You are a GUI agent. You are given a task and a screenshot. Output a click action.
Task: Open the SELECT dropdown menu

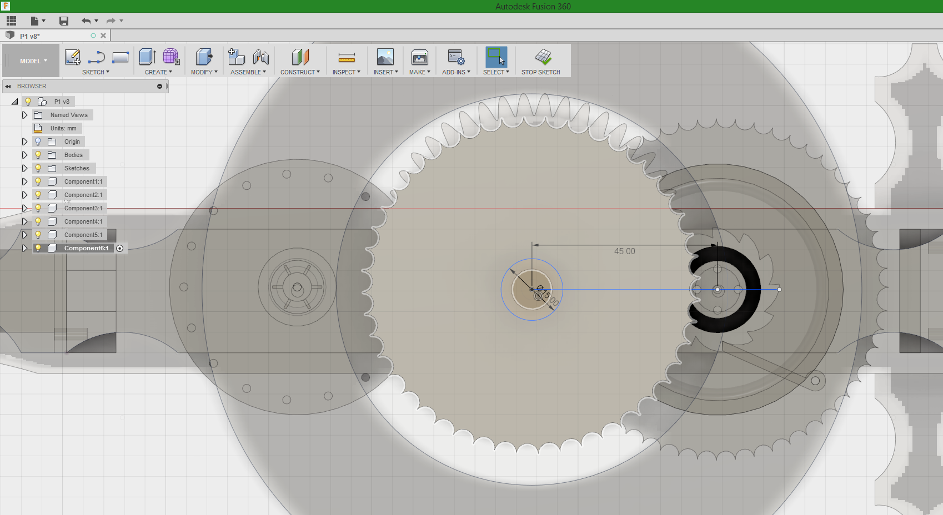[496, 72]
